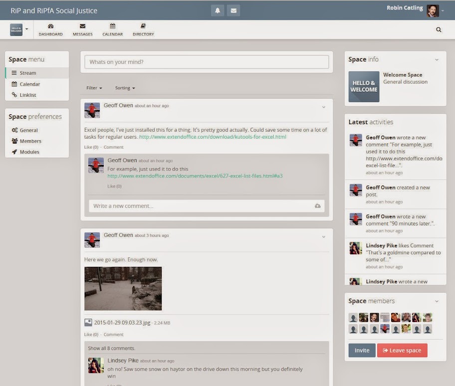This screenshot has height=386, width=455.
Task: Open the Filter dropdown
Action: [94, 88]
